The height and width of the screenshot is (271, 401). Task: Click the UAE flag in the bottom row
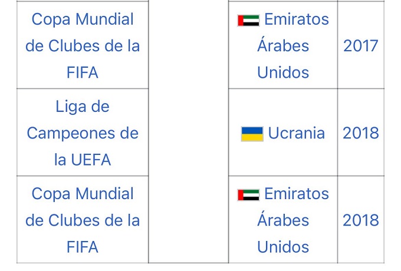coord(248,194)
